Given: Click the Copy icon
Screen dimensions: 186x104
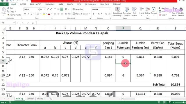Looking at the screenshot, I should 8,12.
